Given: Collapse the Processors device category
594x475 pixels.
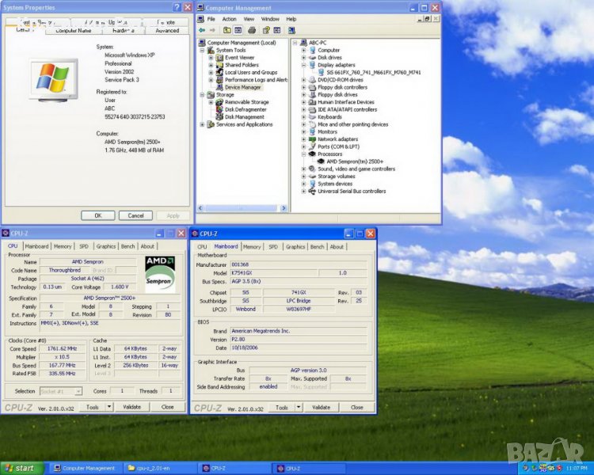Looking at the screenshot, I should (x=303, y=154).
